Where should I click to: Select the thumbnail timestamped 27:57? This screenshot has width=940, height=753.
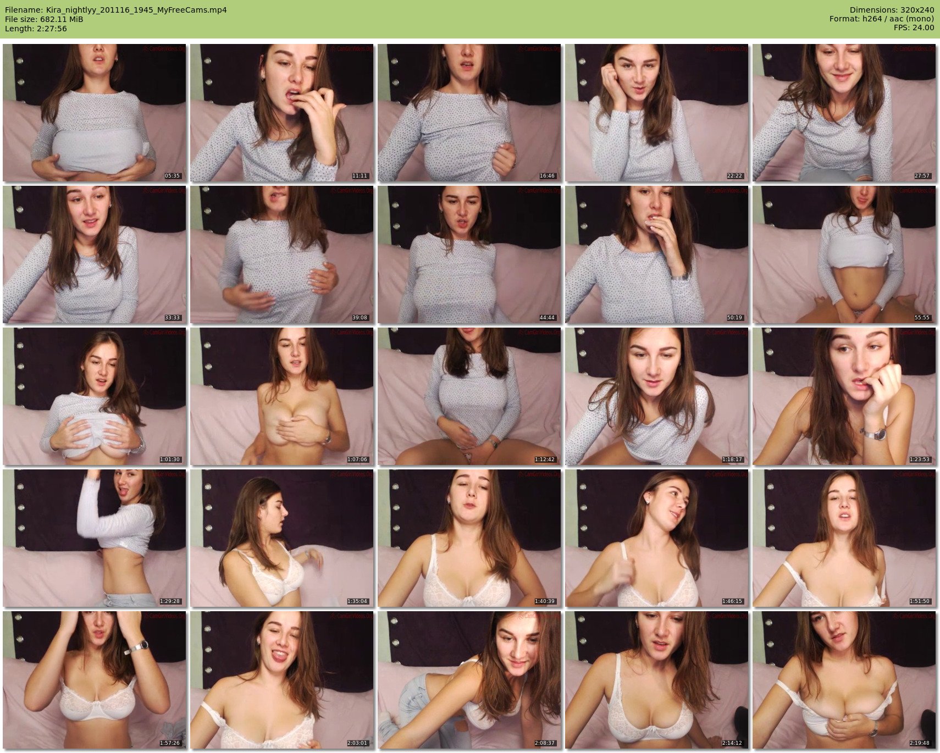844,113
